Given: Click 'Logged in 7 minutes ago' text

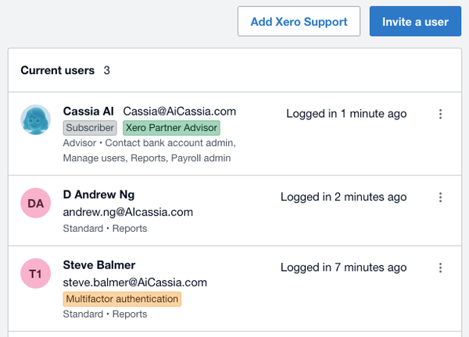Looking at the screenshot, I should [344, 268].
